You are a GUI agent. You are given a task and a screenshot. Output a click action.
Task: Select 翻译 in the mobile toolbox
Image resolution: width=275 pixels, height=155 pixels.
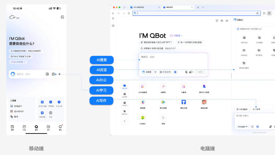coord(14,117)
